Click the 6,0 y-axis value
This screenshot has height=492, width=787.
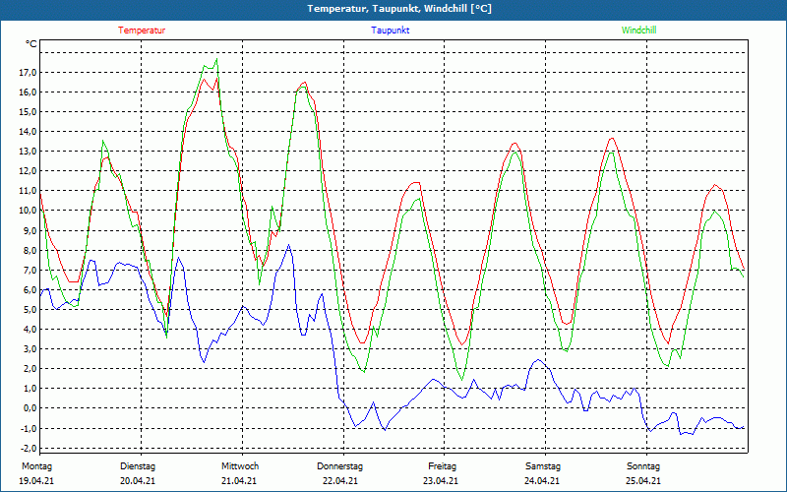coord(30,289)
